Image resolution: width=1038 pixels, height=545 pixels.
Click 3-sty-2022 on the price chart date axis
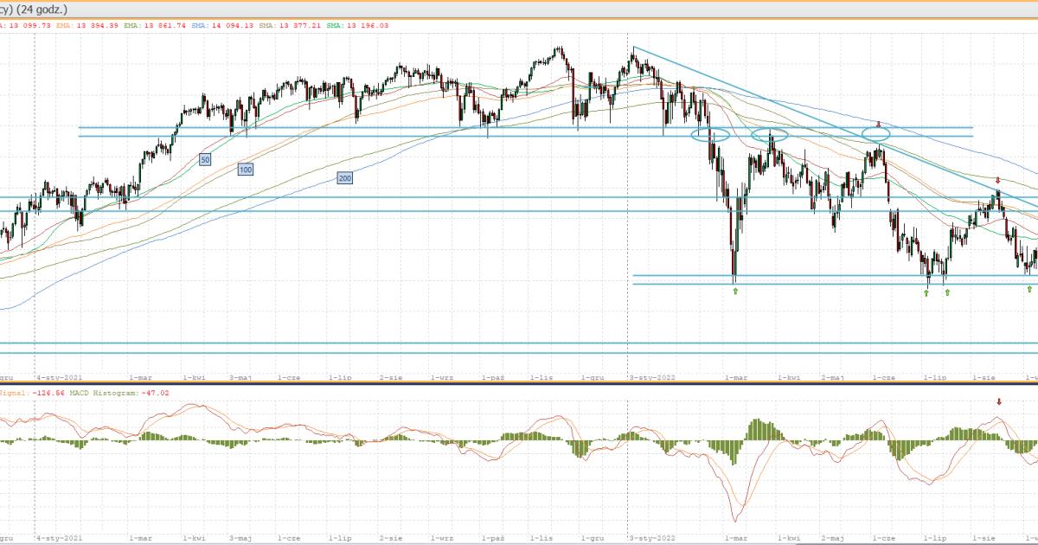pos(653,378)
